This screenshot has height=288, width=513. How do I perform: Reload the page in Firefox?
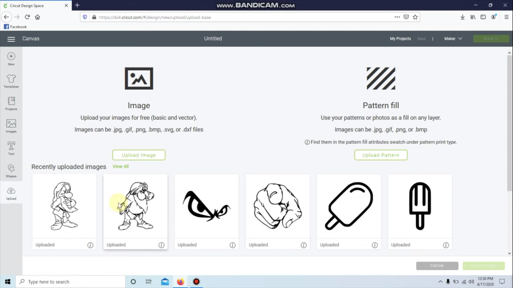[27, 17]
